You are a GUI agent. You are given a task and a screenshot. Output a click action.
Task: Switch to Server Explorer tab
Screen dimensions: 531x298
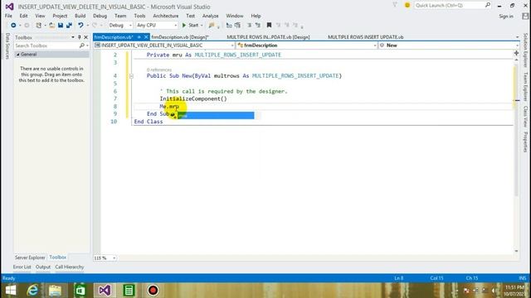(30, 257)
